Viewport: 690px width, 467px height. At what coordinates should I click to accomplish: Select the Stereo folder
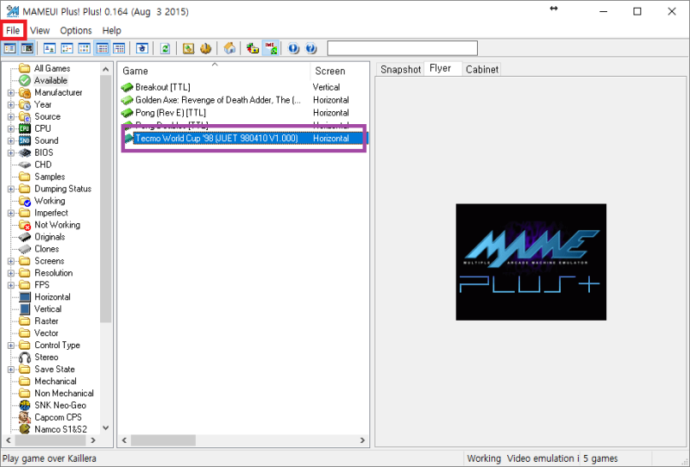pyautogui.click(x=47, y=357)
